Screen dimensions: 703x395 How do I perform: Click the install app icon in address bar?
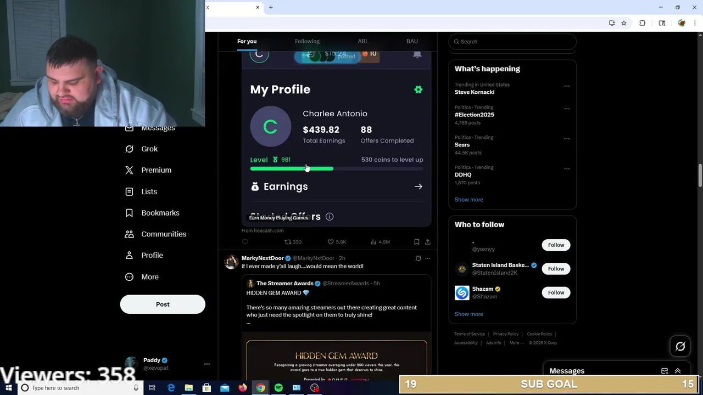point(612,23)
